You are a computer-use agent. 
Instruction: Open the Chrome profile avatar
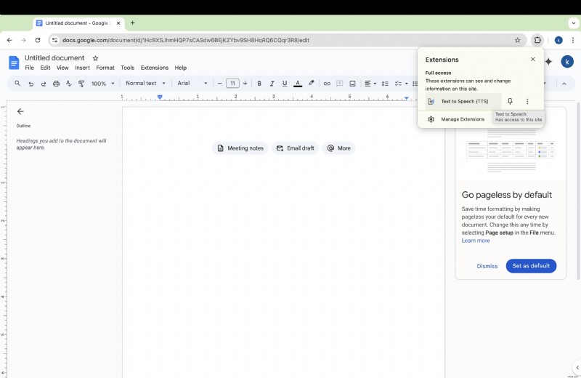tap(558, 40)
